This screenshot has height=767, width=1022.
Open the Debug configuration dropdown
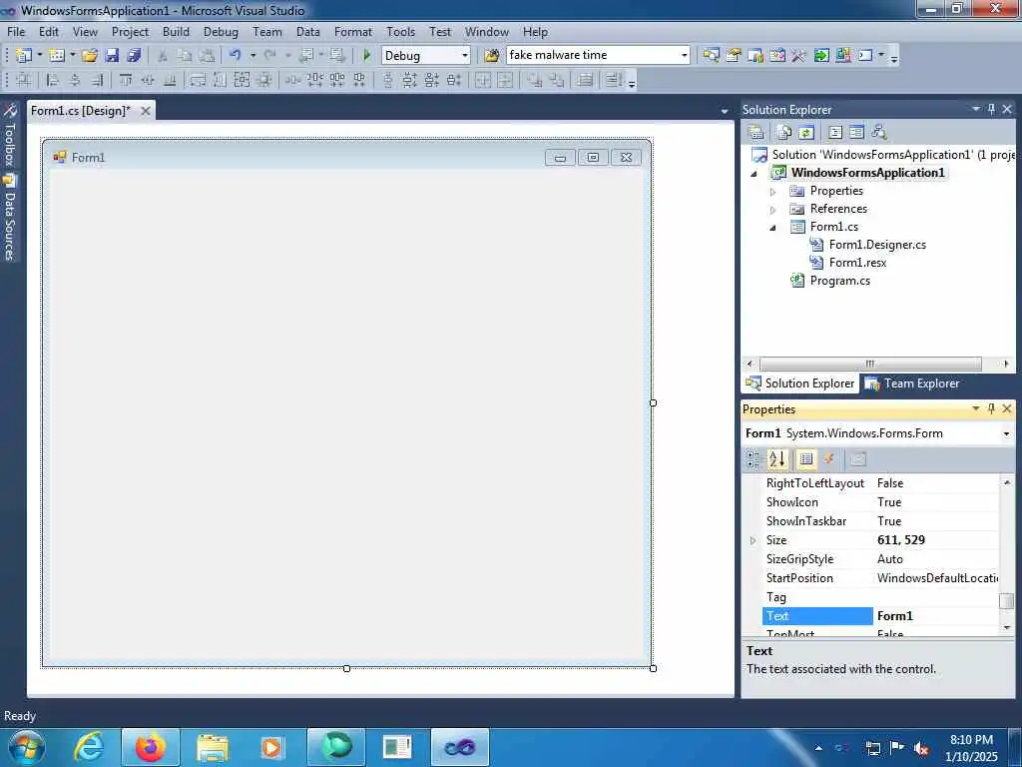pos(465,56)
